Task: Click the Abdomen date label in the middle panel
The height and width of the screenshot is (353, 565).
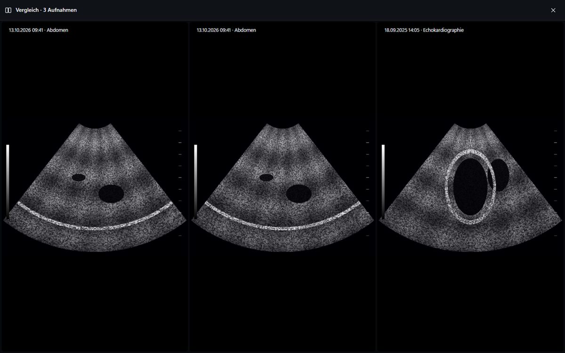Action: click(x=226, y=30)
